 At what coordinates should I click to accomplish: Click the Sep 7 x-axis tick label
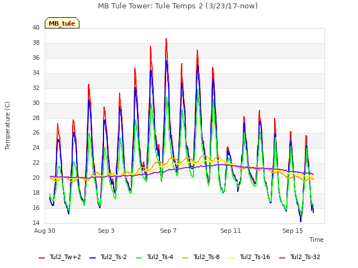click(168, 231)
